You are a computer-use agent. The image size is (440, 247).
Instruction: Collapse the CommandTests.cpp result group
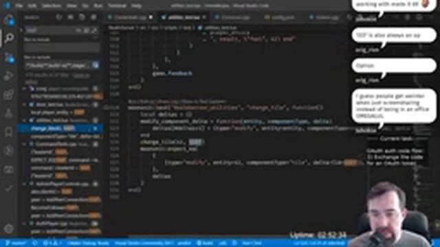pyautogui.click(x=25, y=144)
